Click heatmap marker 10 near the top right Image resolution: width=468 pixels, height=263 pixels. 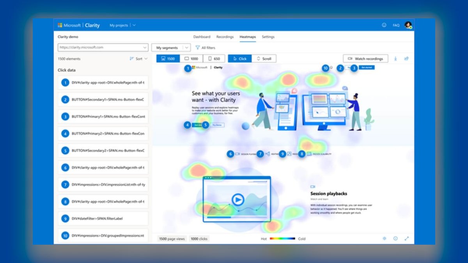pos(326,68)
